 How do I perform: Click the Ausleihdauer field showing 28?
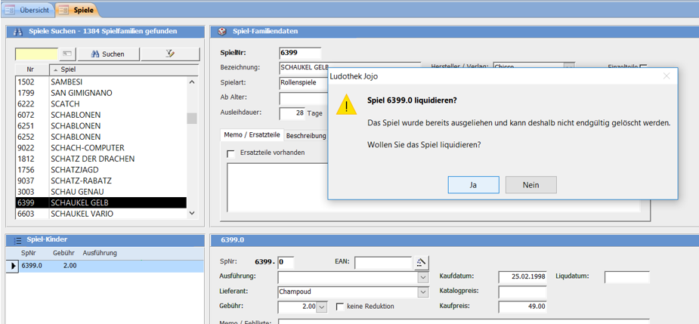coord(292,113)
